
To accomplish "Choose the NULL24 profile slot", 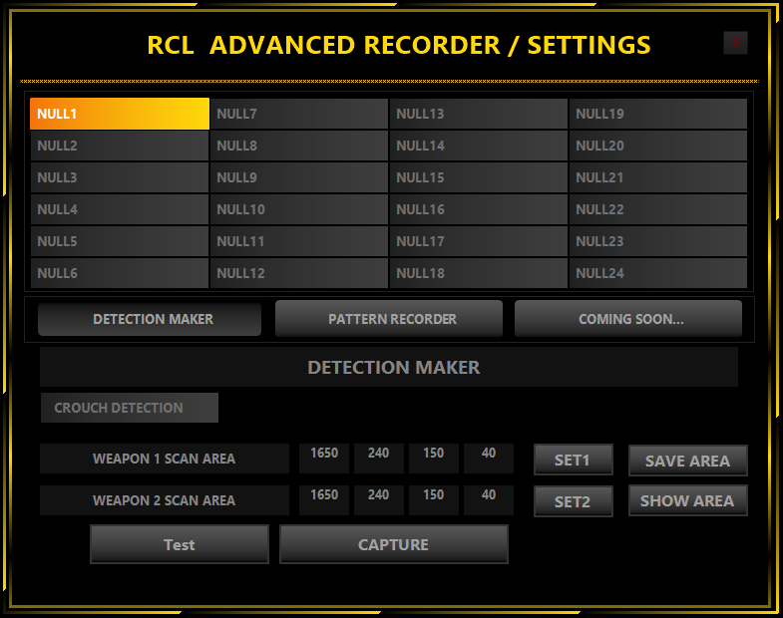I will (658, 273).
